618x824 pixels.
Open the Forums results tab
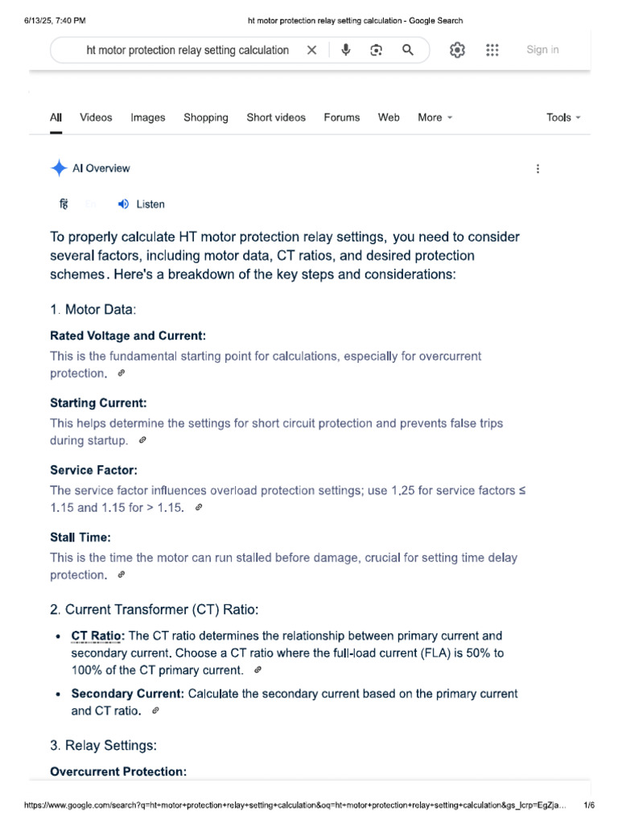click(x=341, y=117)
